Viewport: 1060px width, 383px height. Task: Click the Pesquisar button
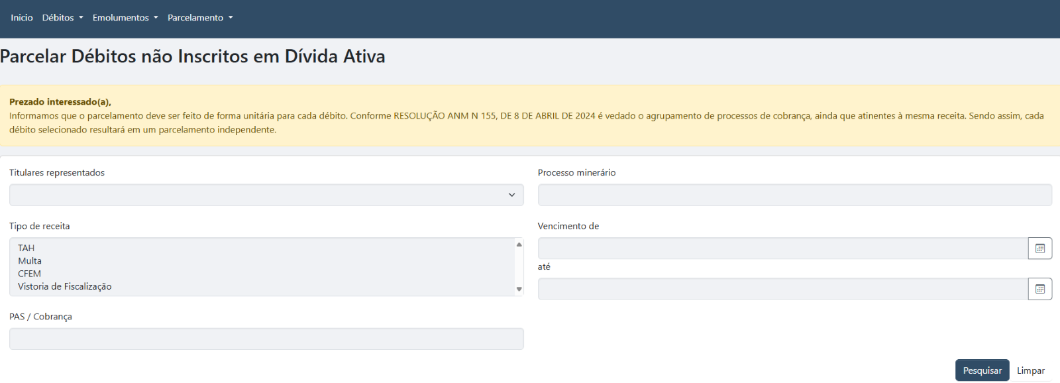982,370
